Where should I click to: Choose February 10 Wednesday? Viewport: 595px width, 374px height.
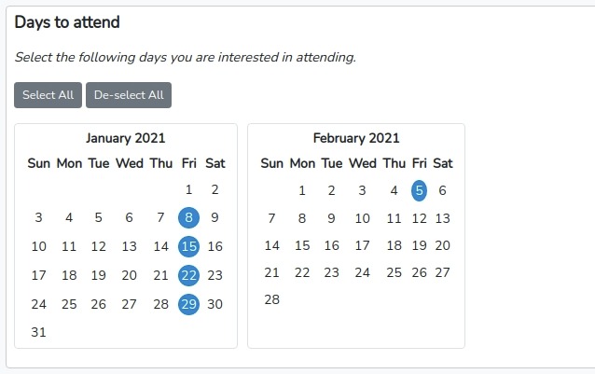[x=362, y=218]
